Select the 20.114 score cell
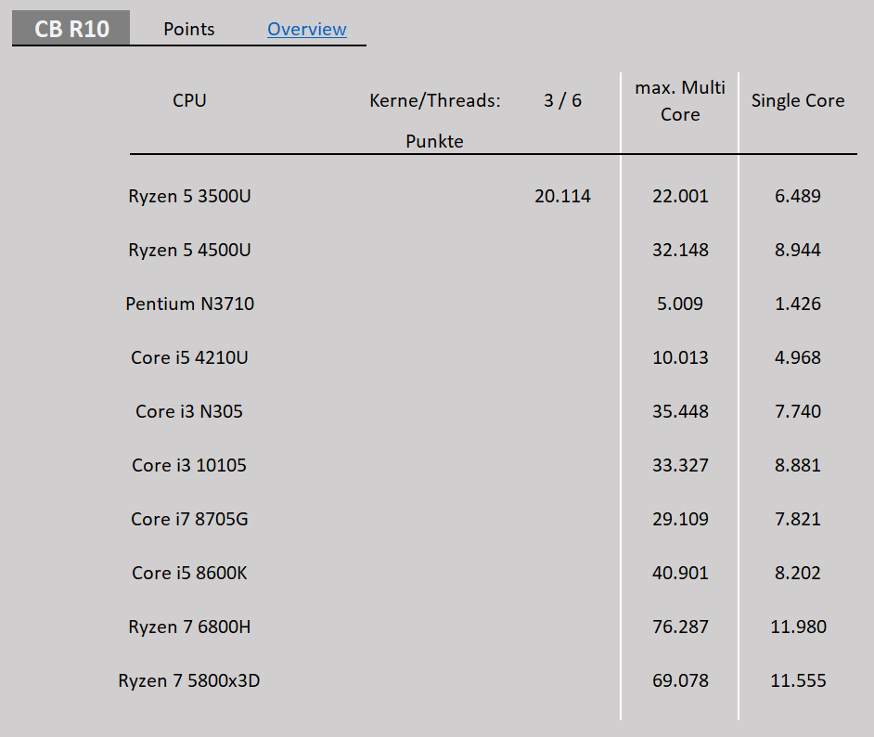Screen dimensions: 874x737 562,196
